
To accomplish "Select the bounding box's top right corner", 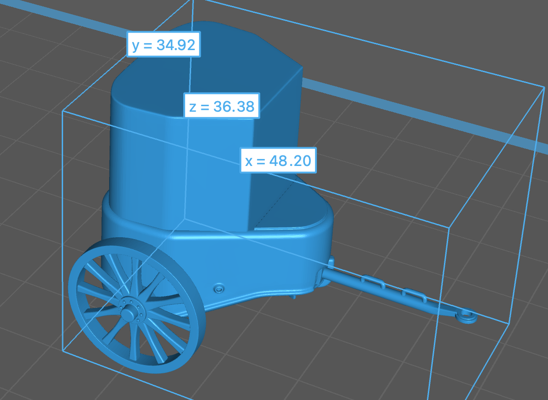I will click(544, 86).
